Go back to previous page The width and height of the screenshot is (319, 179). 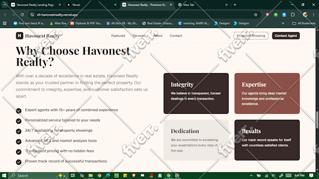[x=6, y=15]
